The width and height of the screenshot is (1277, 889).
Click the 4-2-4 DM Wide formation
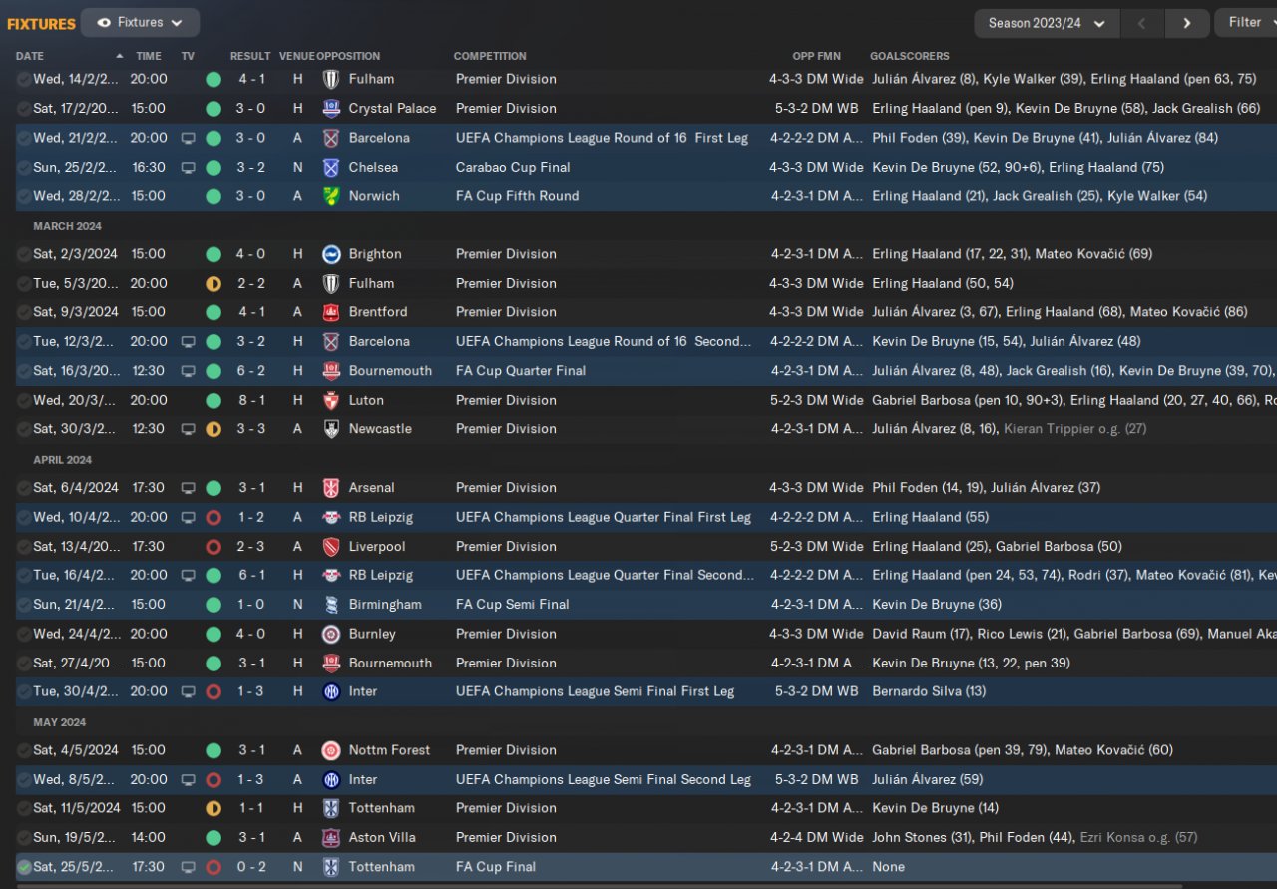click(x=816, y=838)
